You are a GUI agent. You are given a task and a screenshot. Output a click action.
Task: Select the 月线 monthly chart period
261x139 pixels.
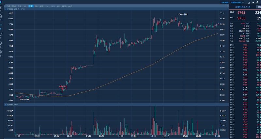click(20, 6)
